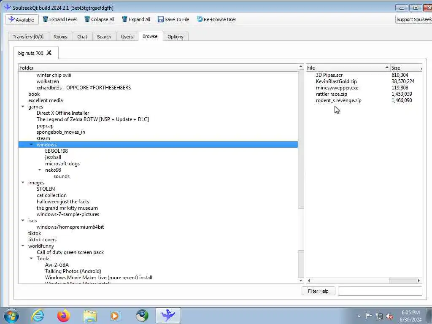Screen dimensions: 432x324
Task: Click file list scroll right arrow
Action: point(419,281)
